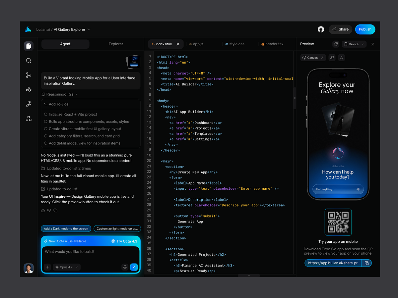Open the search icon in sidebar

click(x=29, y=61)
